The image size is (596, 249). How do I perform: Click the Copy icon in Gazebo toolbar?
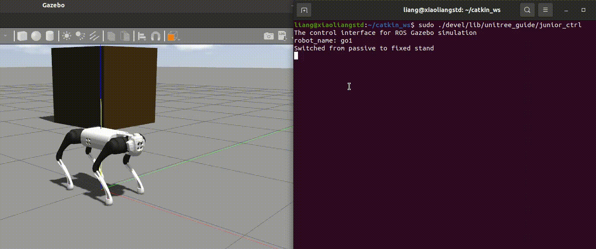[x=111, y=36]
